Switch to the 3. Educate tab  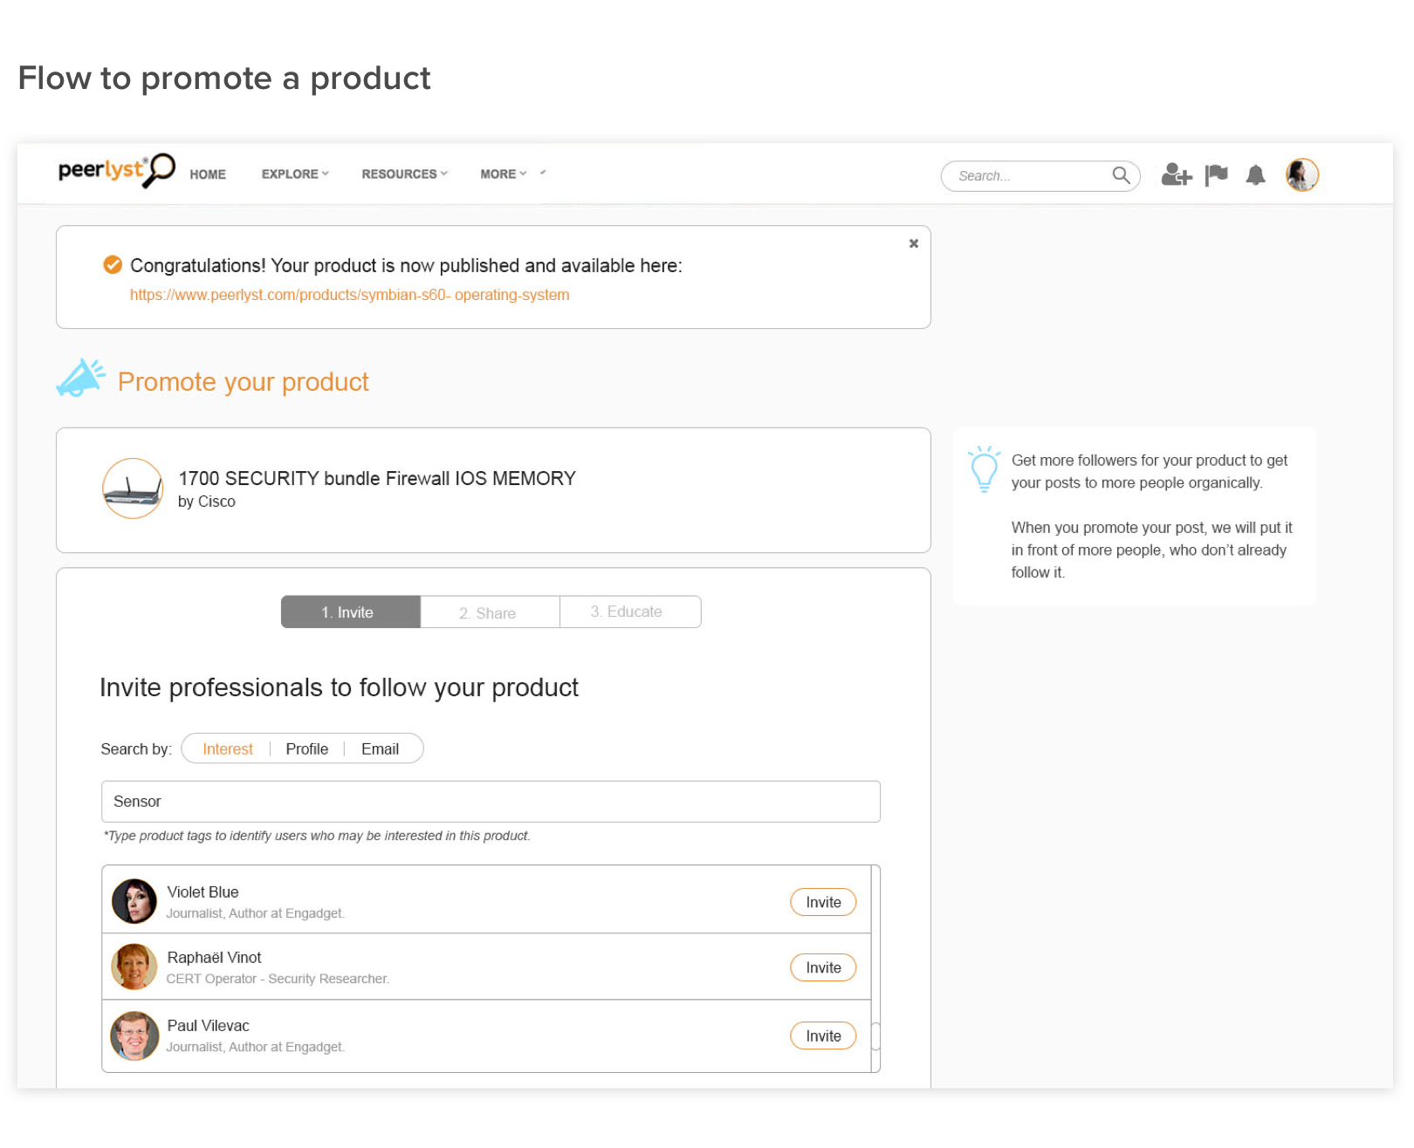point(630,612)
